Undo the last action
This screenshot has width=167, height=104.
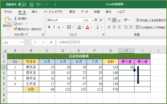pos(38,5)
